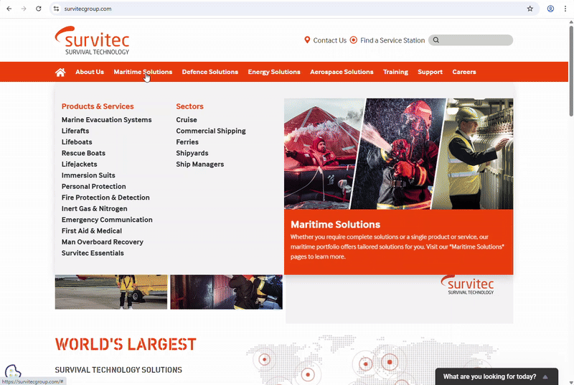This screenshot has height=385, width=574.
Task: Click the Find a Service Station target icon
Action: tap(353, 40)
